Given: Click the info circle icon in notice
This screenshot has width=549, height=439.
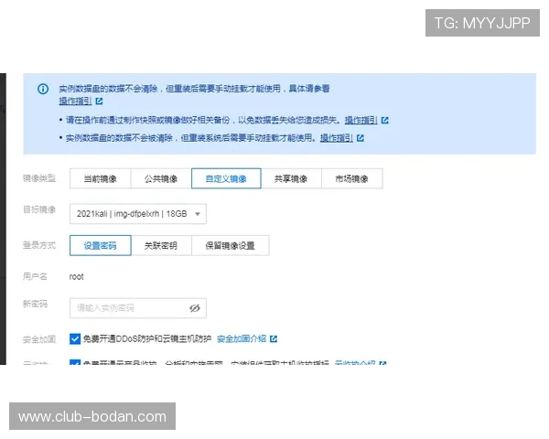Looking at the screenshot, I should point(43,89).
